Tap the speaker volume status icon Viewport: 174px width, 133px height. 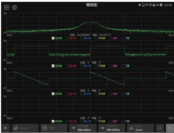[157, 5]
